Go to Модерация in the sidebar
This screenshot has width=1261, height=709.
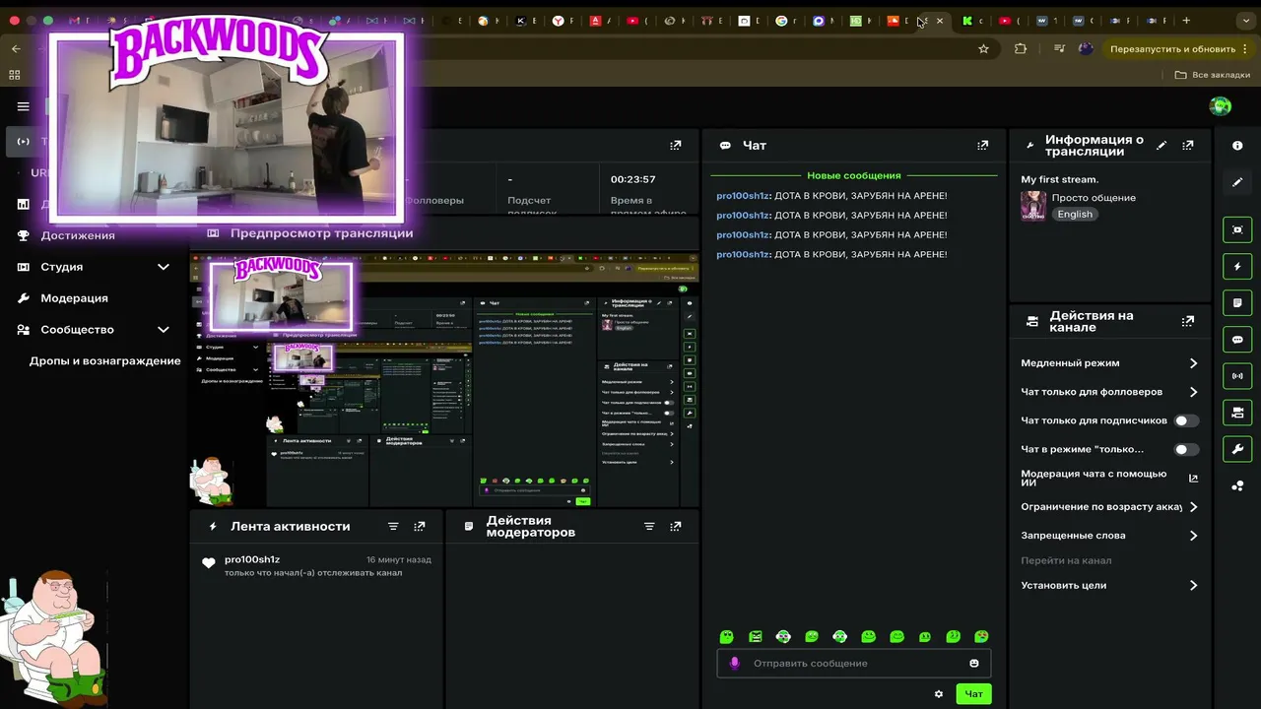(x=74, y=298)
